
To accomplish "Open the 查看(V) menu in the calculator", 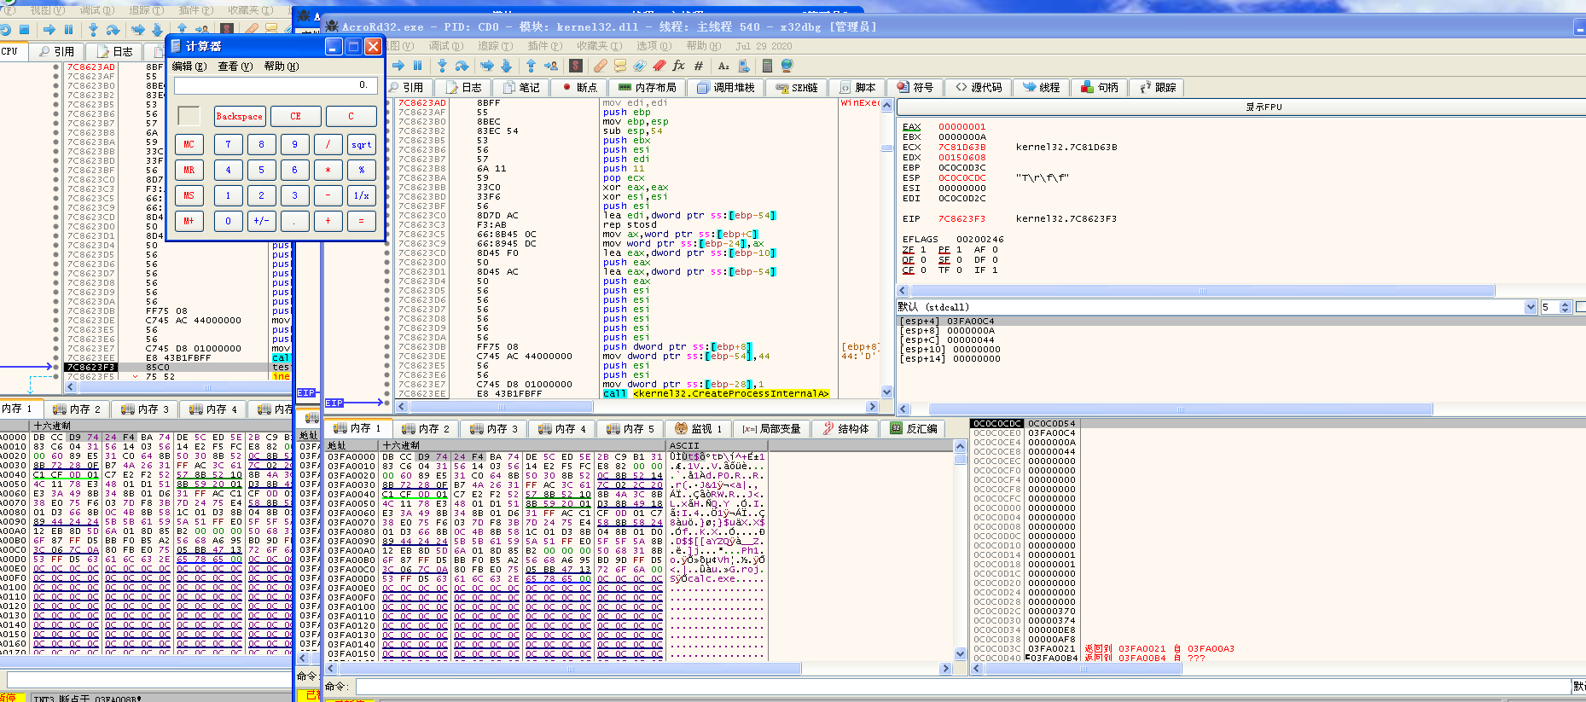I will click(x=235, y=67).
